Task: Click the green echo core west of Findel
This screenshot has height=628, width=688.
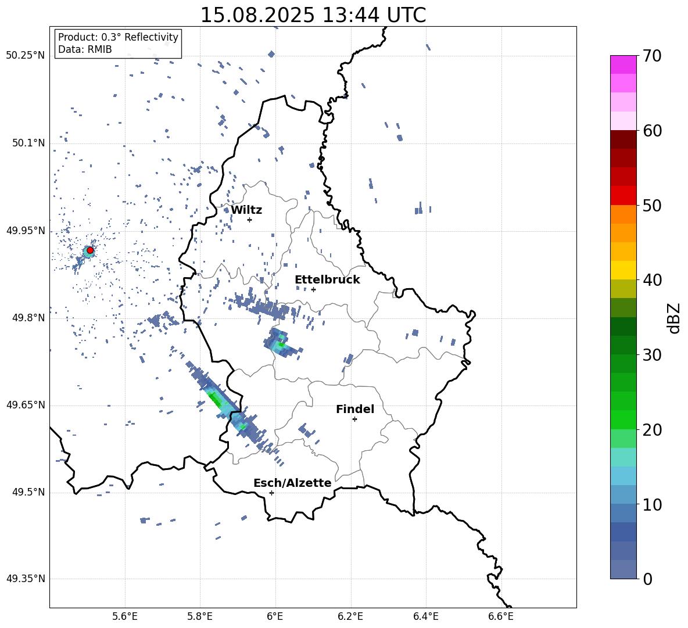Action: coord(216,399)
